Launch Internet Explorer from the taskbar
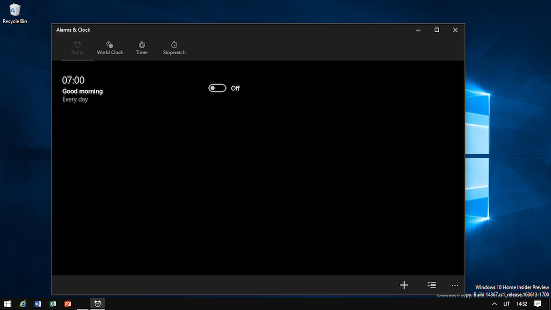This screenshot has width=551, height=310. [23, 304]
